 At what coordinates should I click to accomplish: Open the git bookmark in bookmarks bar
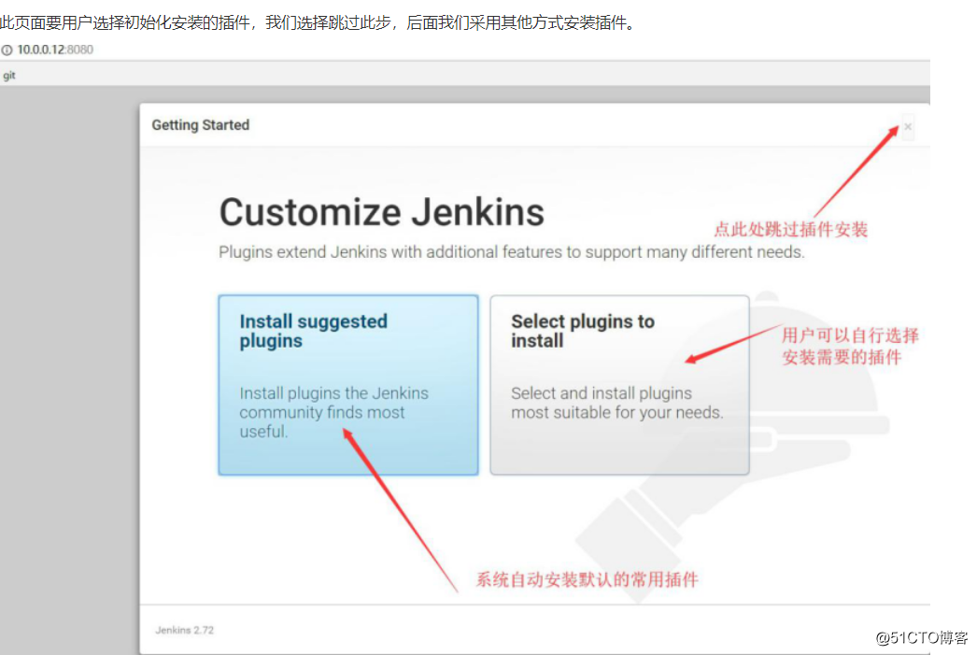8,76
